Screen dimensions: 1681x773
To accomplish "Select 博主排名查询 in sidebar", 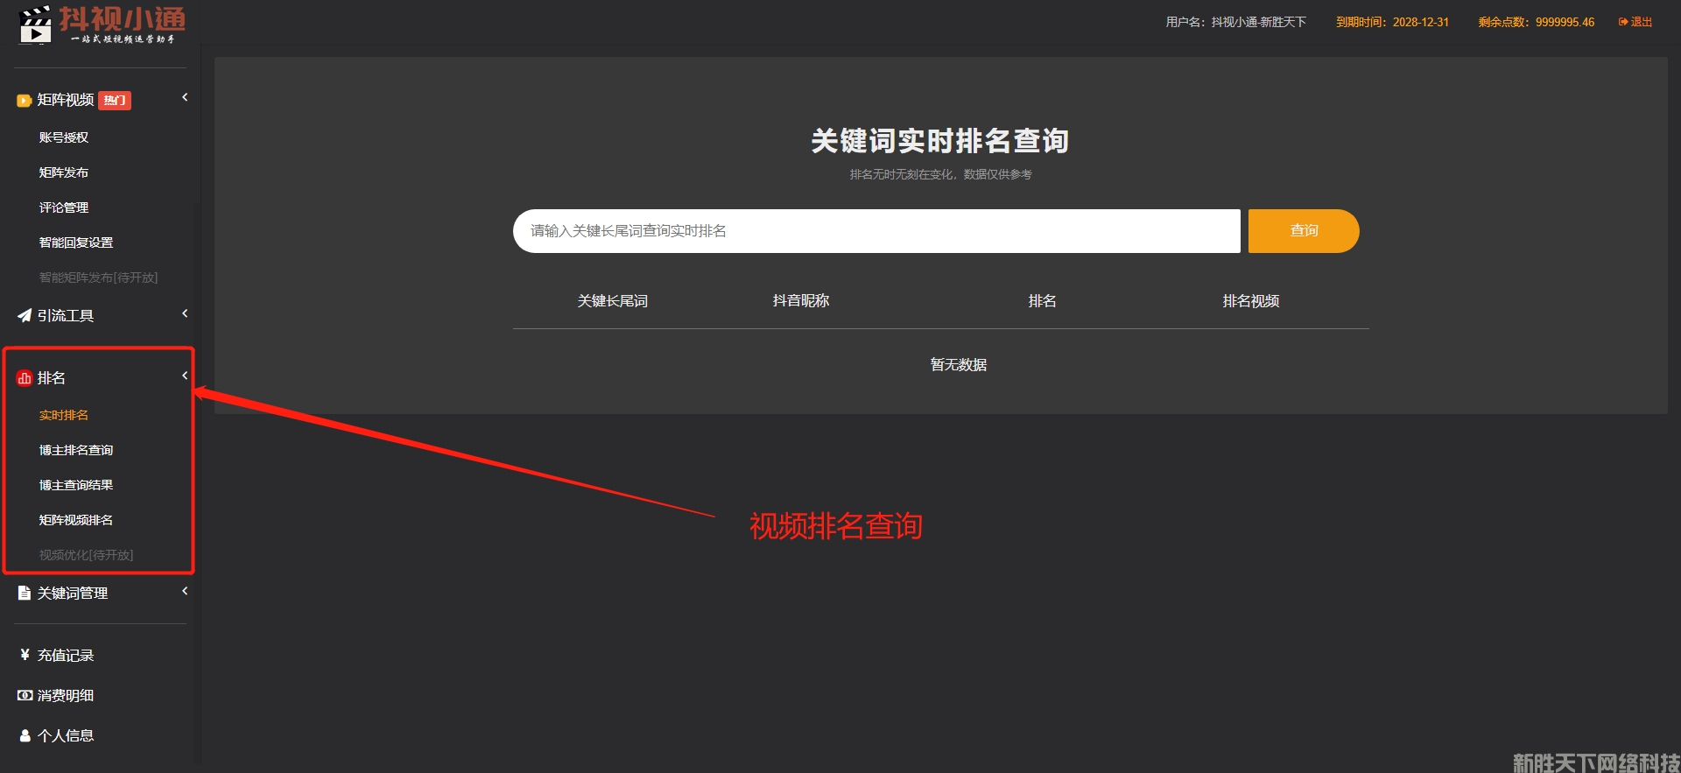I will pos(76,450).
